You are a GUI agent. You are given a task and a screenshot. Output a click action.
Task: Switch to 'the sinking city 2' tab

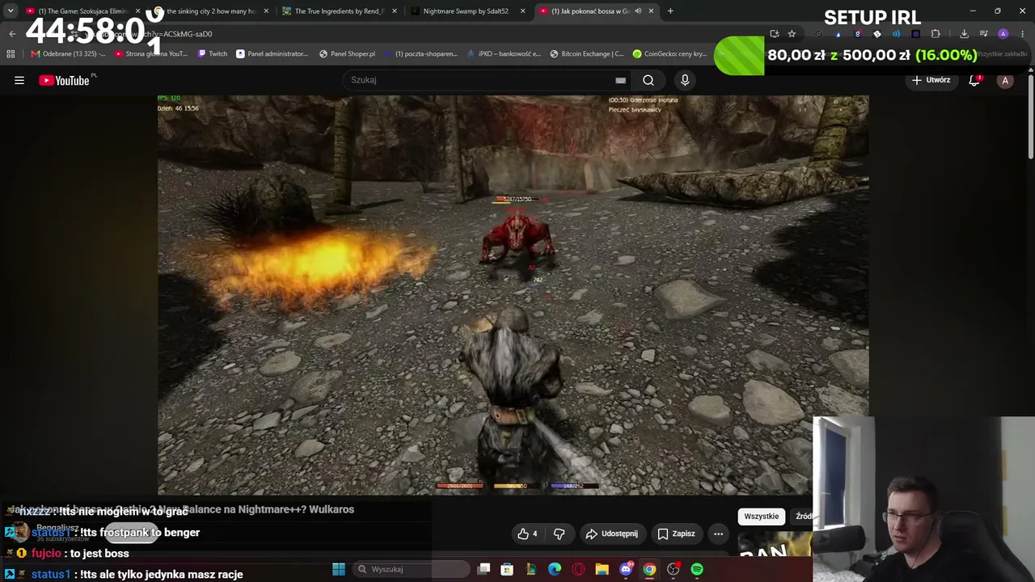(210, 11)
